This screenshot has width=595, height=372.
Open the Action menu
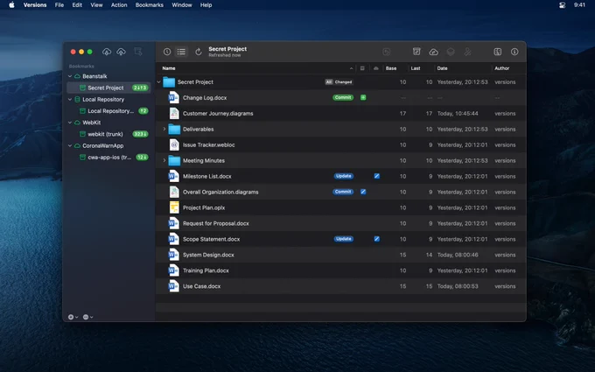point(119,5)
